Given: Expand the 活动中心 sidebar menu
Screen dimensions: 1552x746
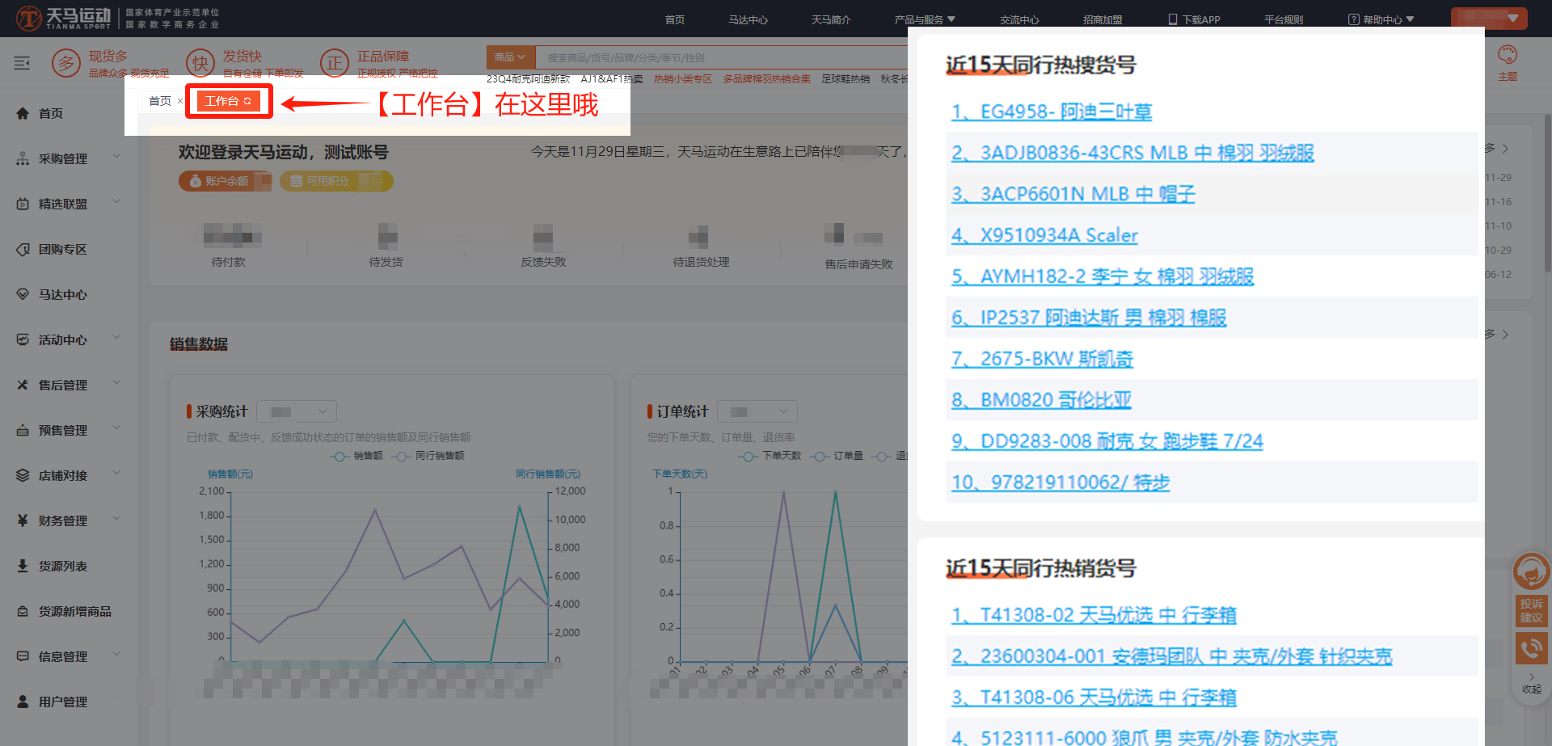Looking at the screenshot, I should [116, 337].
